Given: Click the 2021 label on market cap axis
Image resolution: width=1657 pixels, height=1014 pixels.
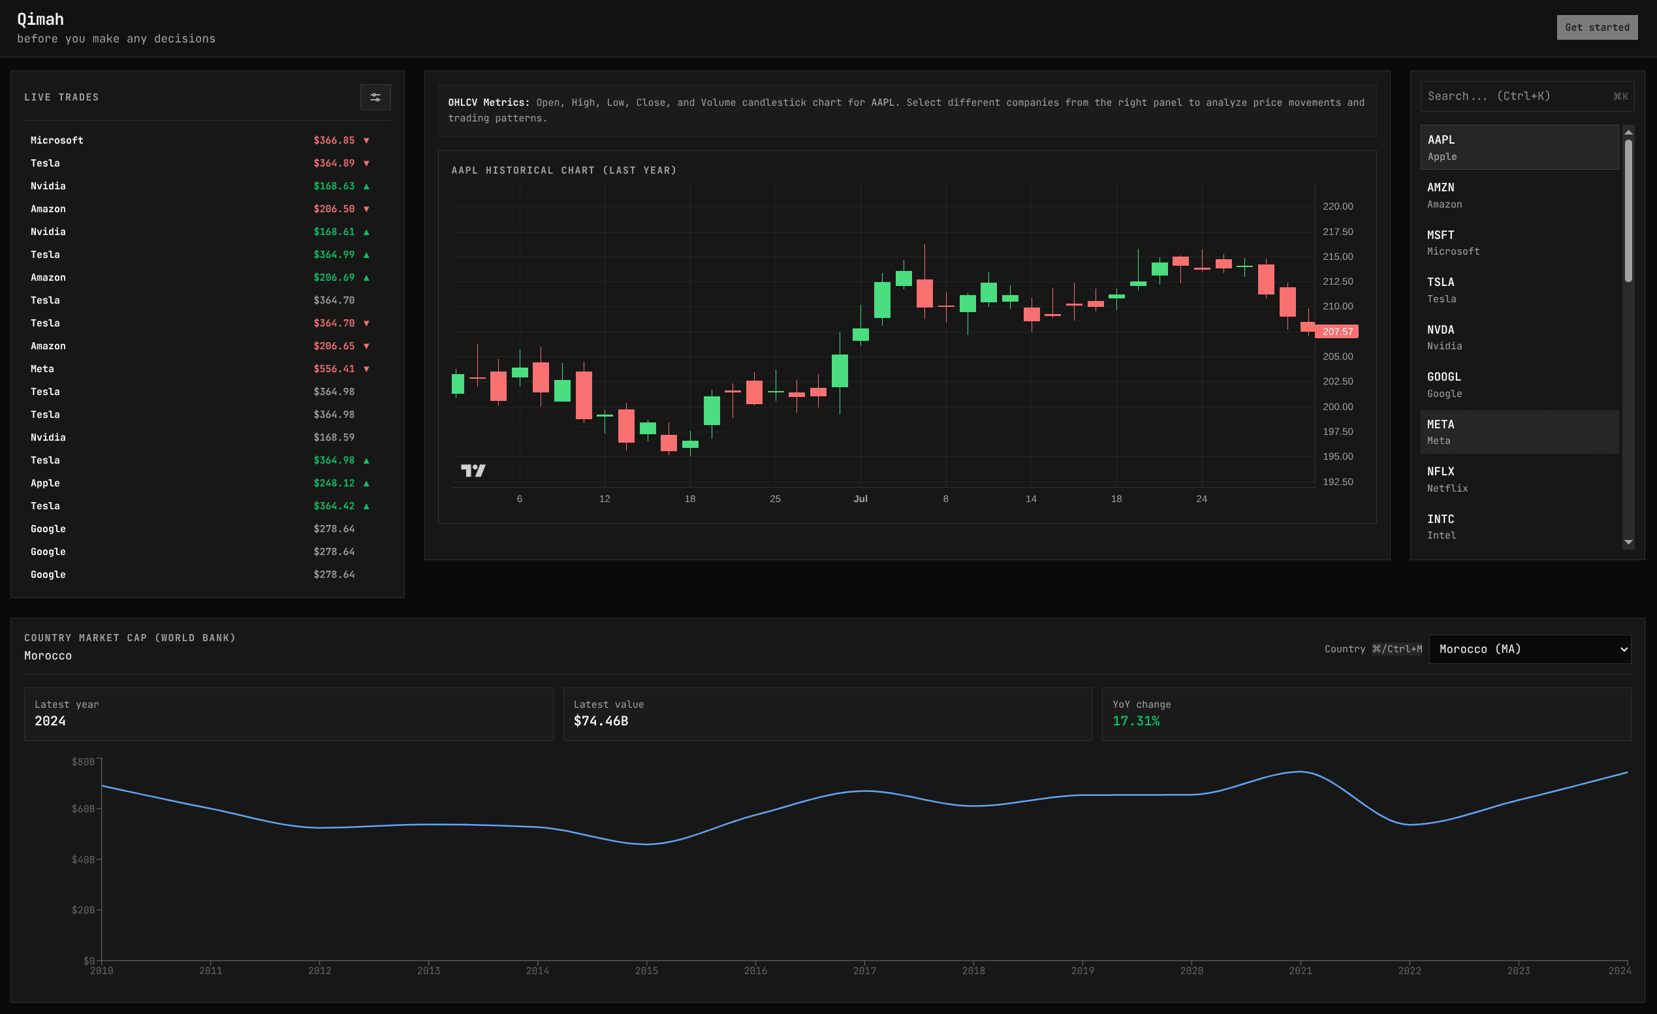Looking at the screenshot, I should [1300, 970].
